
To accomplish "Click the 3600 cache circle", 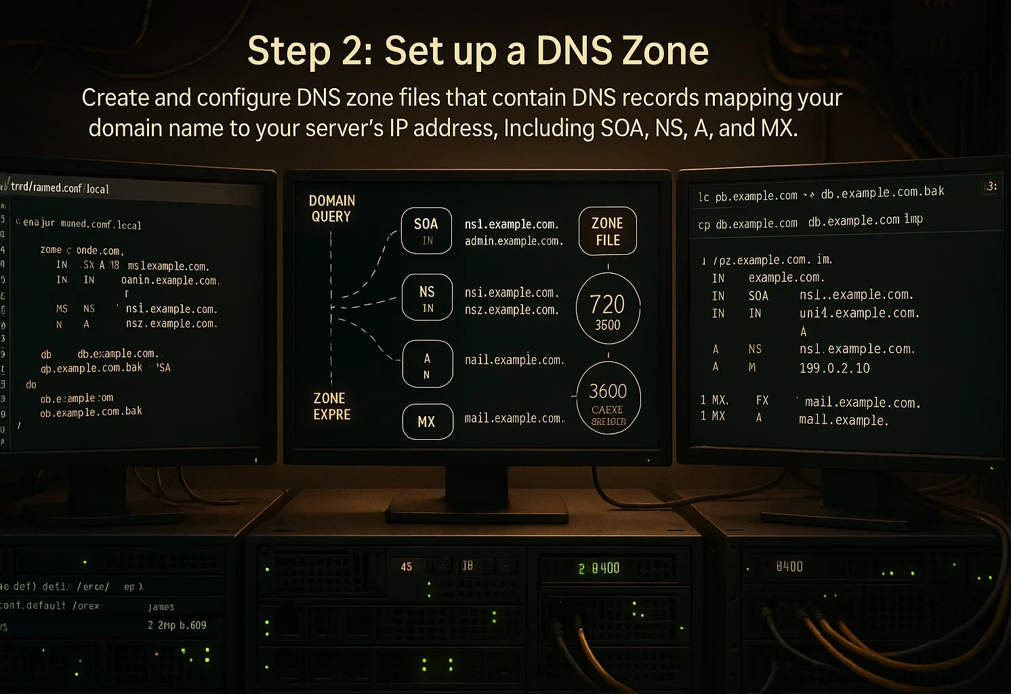I will point(608,399).
